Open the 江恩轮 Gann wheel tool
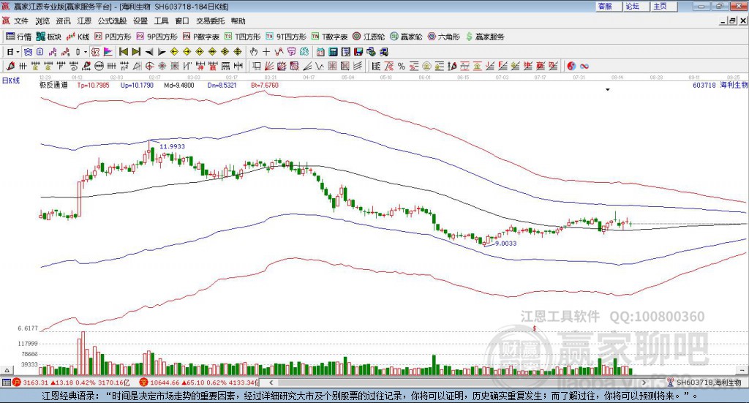Viewport: 749px width, 403px height. coord(369,37)
